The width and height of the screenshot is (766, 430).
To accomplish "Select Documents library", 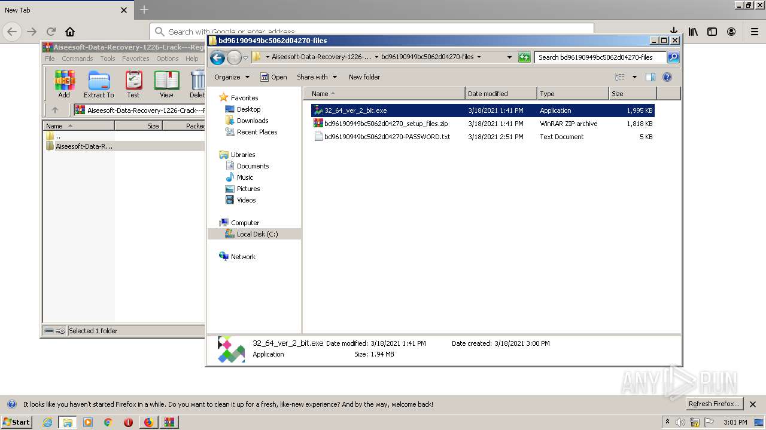I will click(x=253, y=166).
